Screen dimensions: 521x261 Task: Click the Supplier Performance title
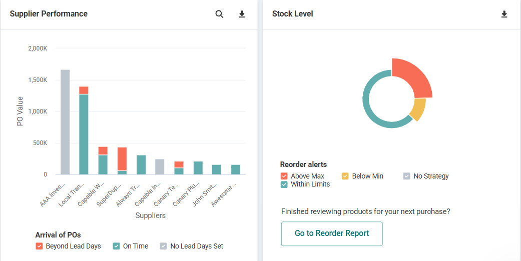(49, 14)
